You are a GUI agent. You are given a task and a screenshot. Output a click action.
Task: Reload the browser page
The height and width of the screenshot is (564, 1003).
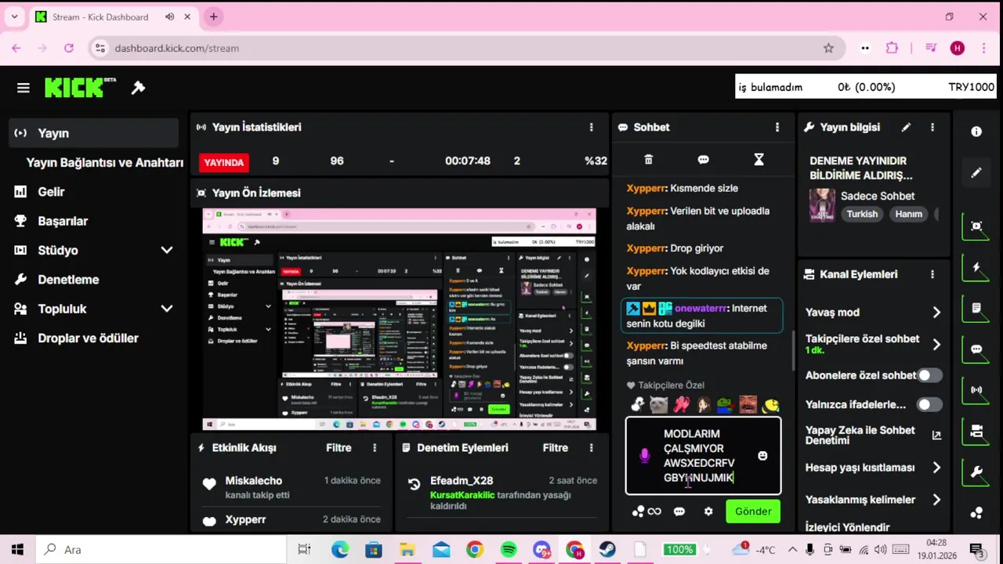pos(69,48)
